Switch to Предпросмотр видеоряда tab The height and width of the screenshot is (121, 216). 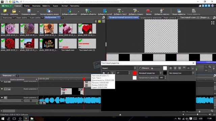click(151, 18)
